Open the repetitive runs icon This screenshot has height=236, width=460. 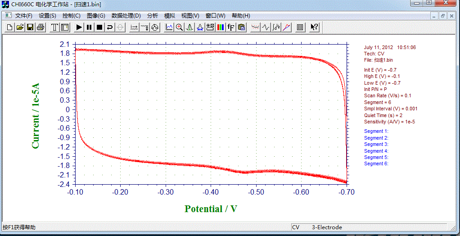coord(144,27)
